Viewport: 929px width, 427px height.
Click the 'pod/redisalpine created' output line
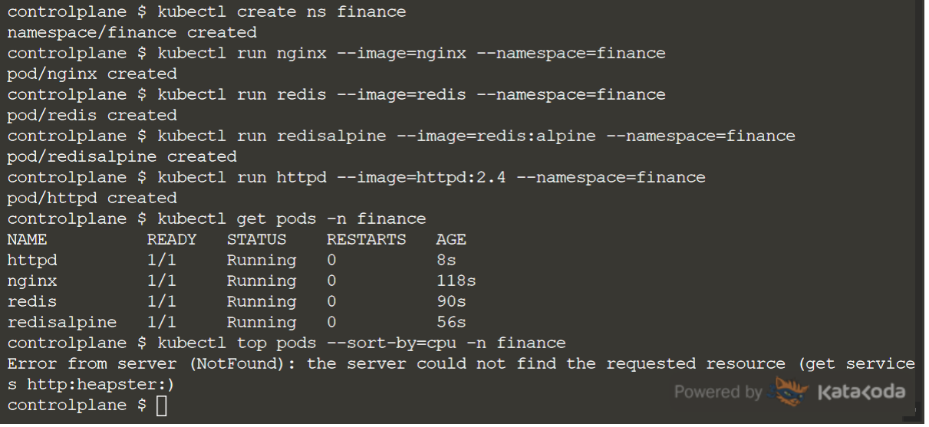pyautogui.click(x=122, y=156)
